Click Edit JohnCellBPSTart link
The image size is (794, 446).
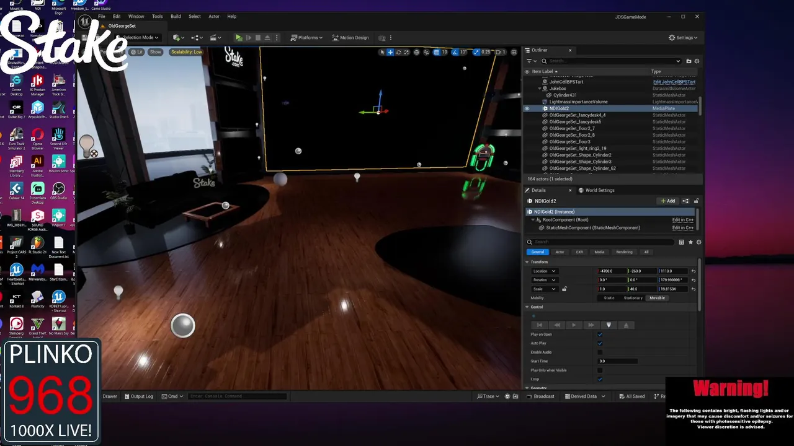[674, 82]
